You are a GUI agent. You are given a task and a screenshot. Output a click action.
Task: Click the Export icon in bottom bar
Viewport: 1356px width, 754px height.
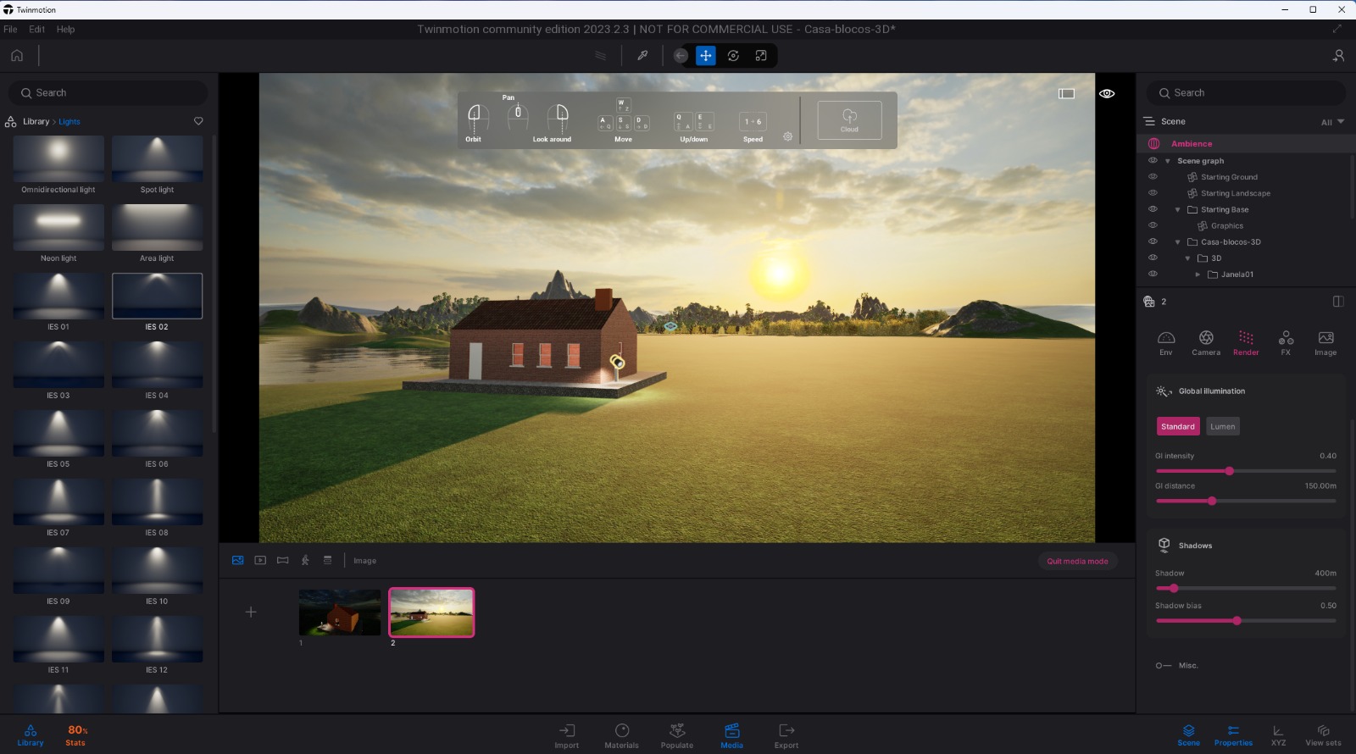pyautogui.click(x=786, y=731)
